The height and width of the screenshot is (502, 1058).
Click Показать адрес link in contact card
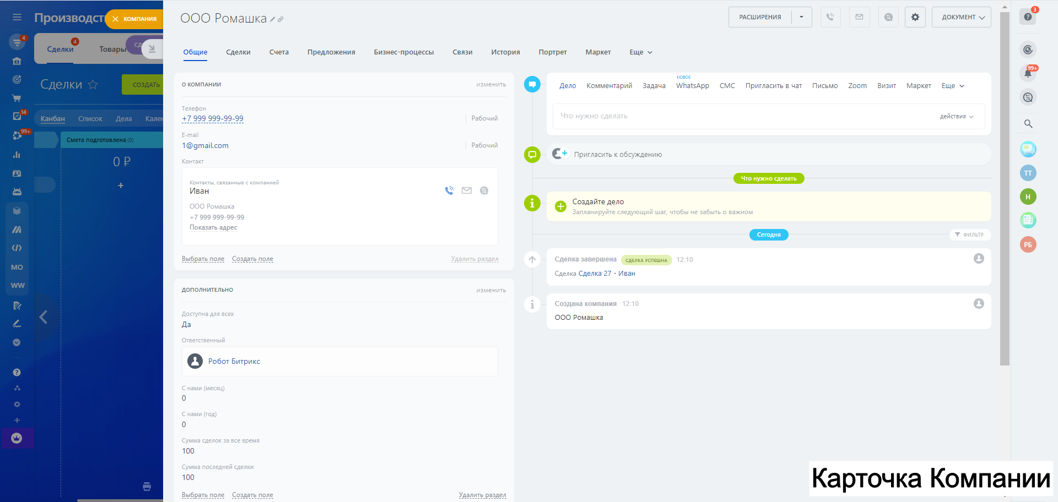coord(213,227)
